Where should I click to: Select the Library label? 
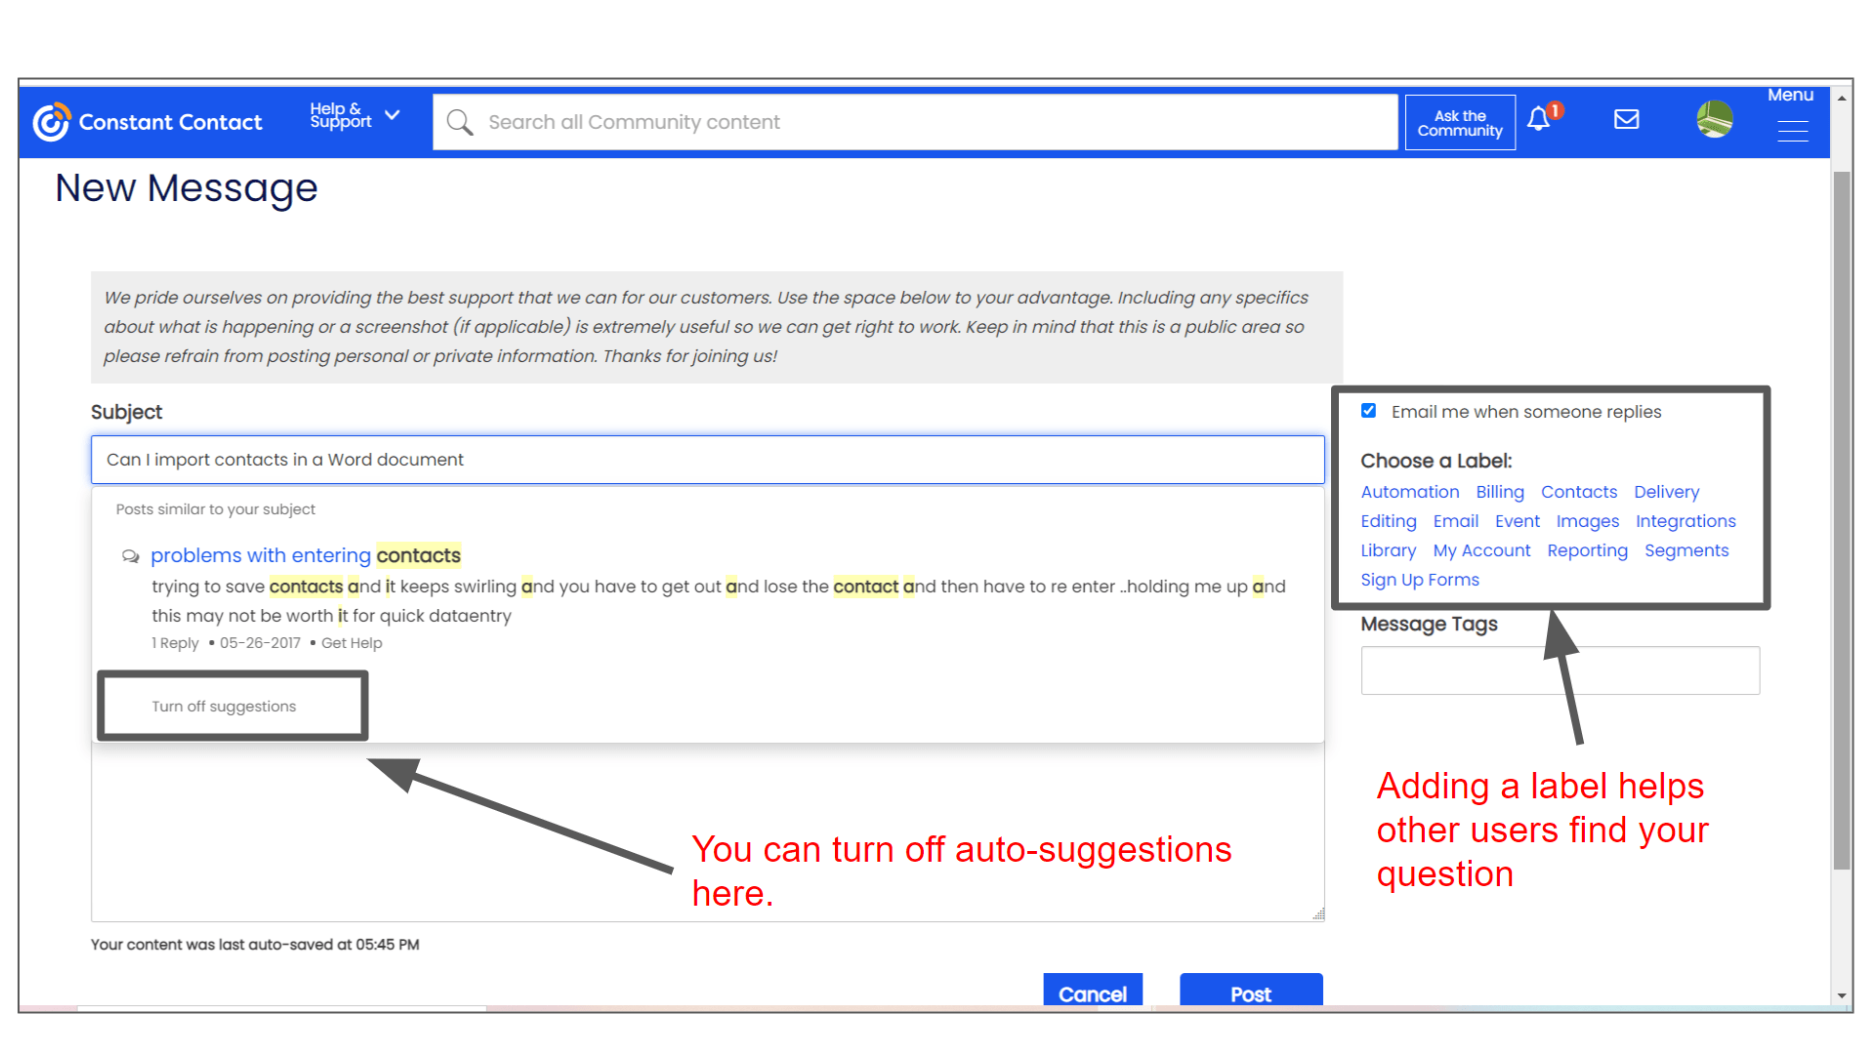tap(1388, 550)
